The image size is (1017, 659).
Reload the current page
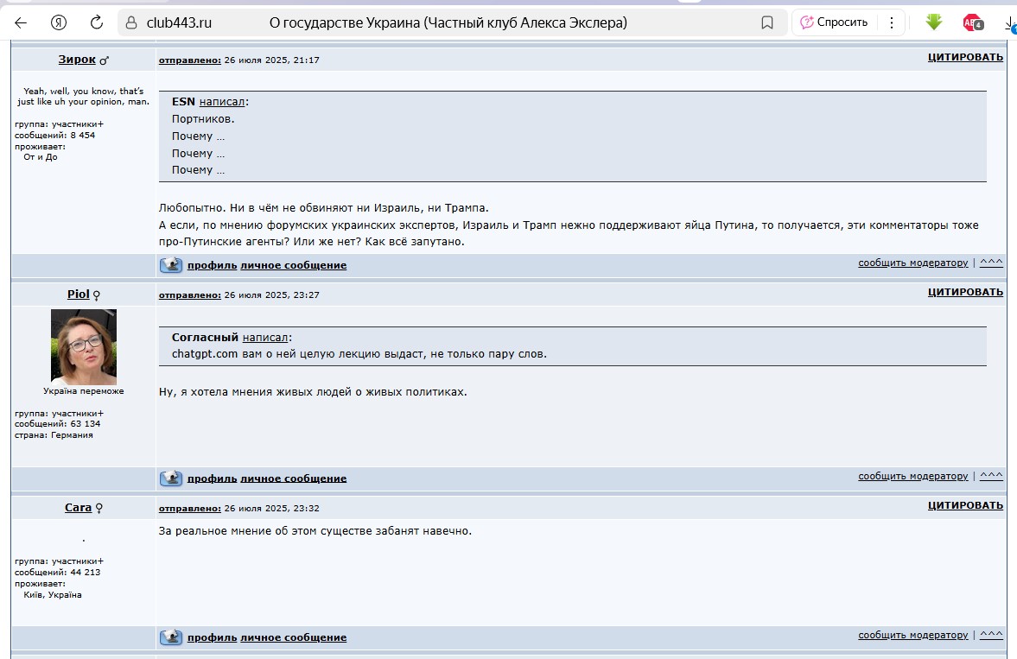(97, 22)
